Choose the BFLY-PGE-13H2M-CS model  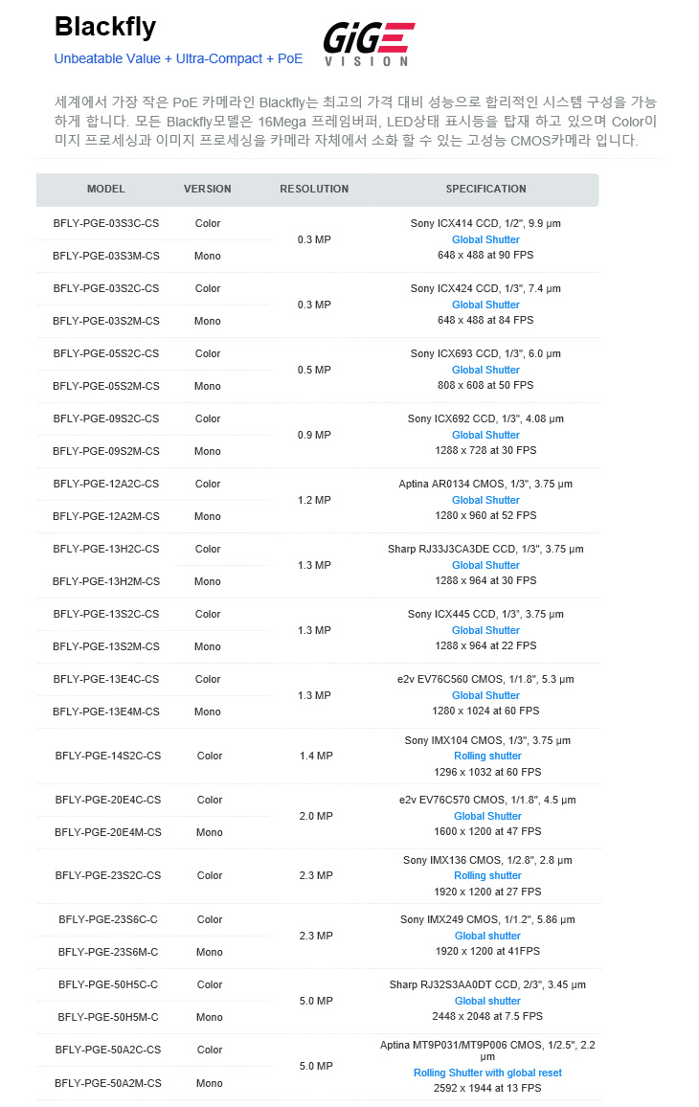[x=106, y=581]
